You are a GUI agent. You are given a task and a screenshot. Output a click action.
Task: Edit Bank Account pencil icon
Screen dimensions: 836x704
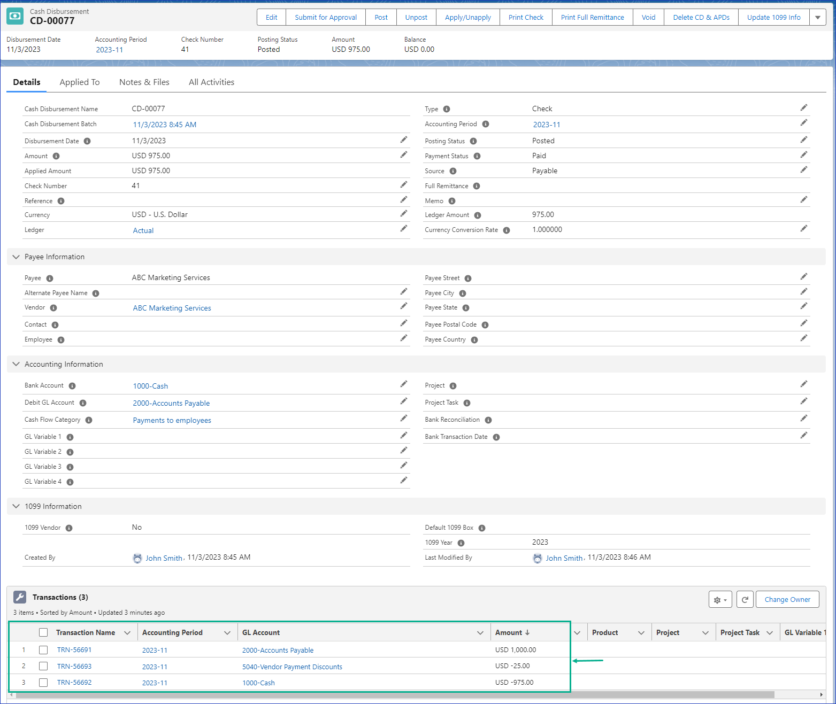(404, 384)
